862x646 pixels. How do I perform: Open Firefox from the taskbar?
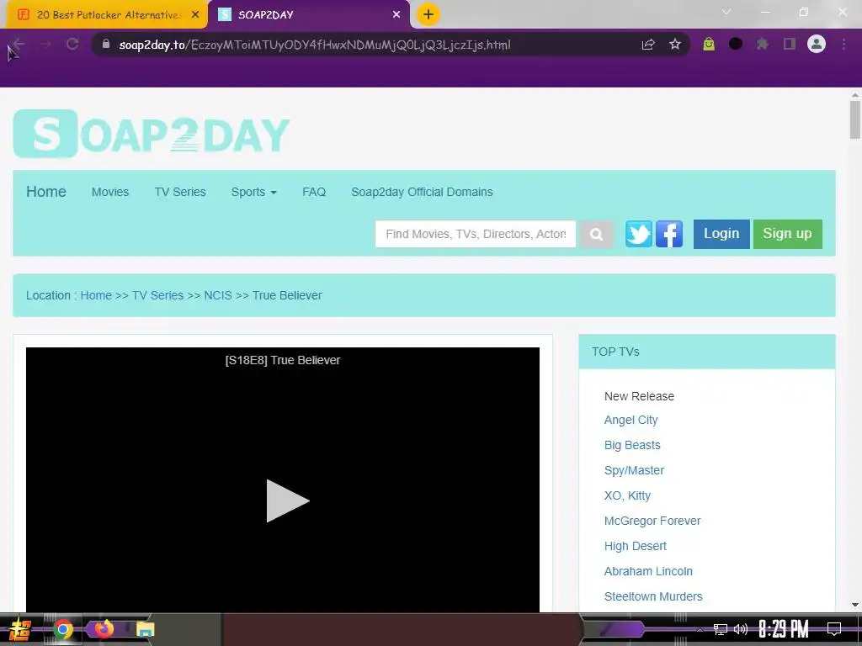(x=104, y=627)
